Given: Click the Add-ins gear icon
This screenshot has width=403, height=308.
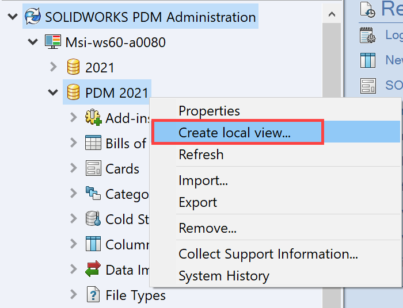Looking at the screenshot, I should [93, 118].
